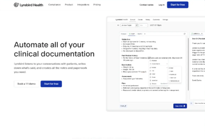Switch to the SOAP note tab
The width and height of the screenshot is (205, 139).
point(132,34)
